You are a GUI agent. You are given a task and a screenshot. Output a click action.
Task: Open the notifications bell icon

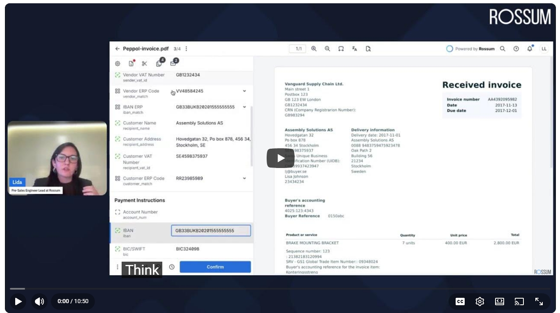[x=530, y=48]
